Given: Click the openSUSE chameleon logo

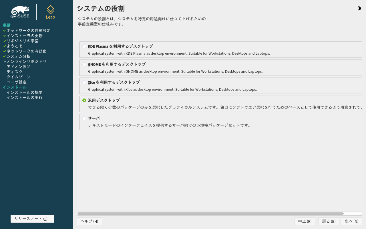Looking at the screenshot, I should (x=20, y=12).
